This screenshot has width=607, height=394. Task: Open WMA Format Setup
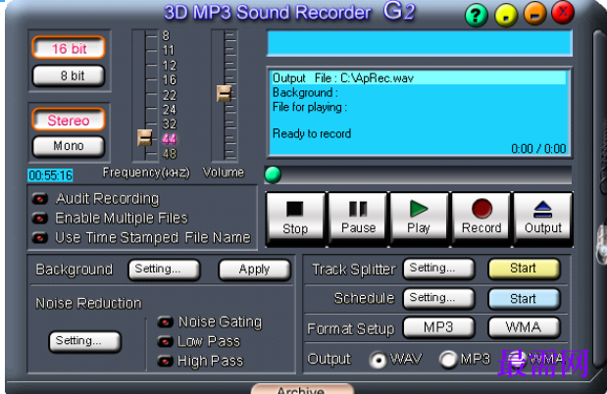pos(525,327)
